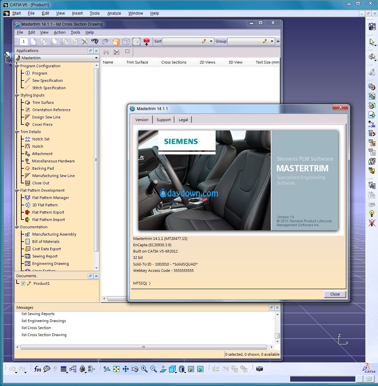Select the Engineering Drawing tree item
The height and width of the screenshot is (386, 378).
[51, 264]
